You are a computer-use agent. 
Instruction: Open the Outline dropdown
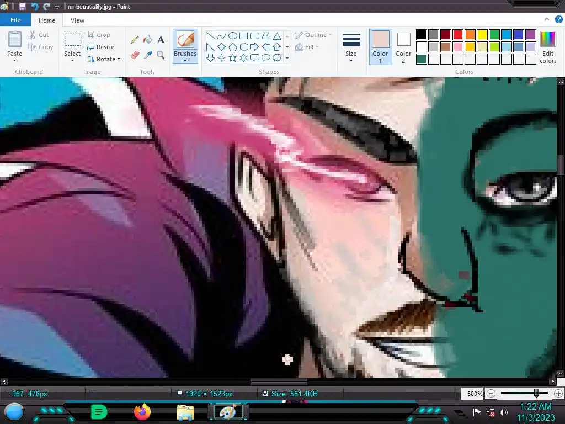coord(313,35)
